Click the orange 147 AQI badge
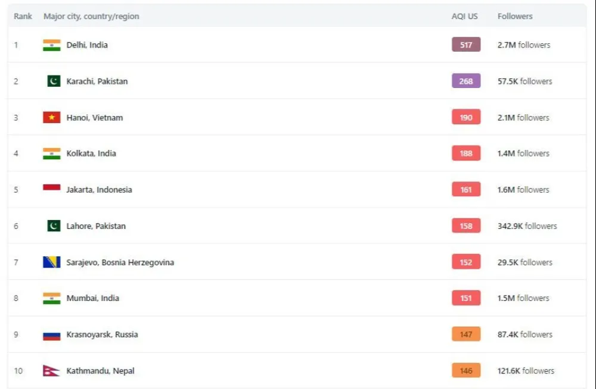The height and width of the screenshot is (389, 596). (466, 335)
